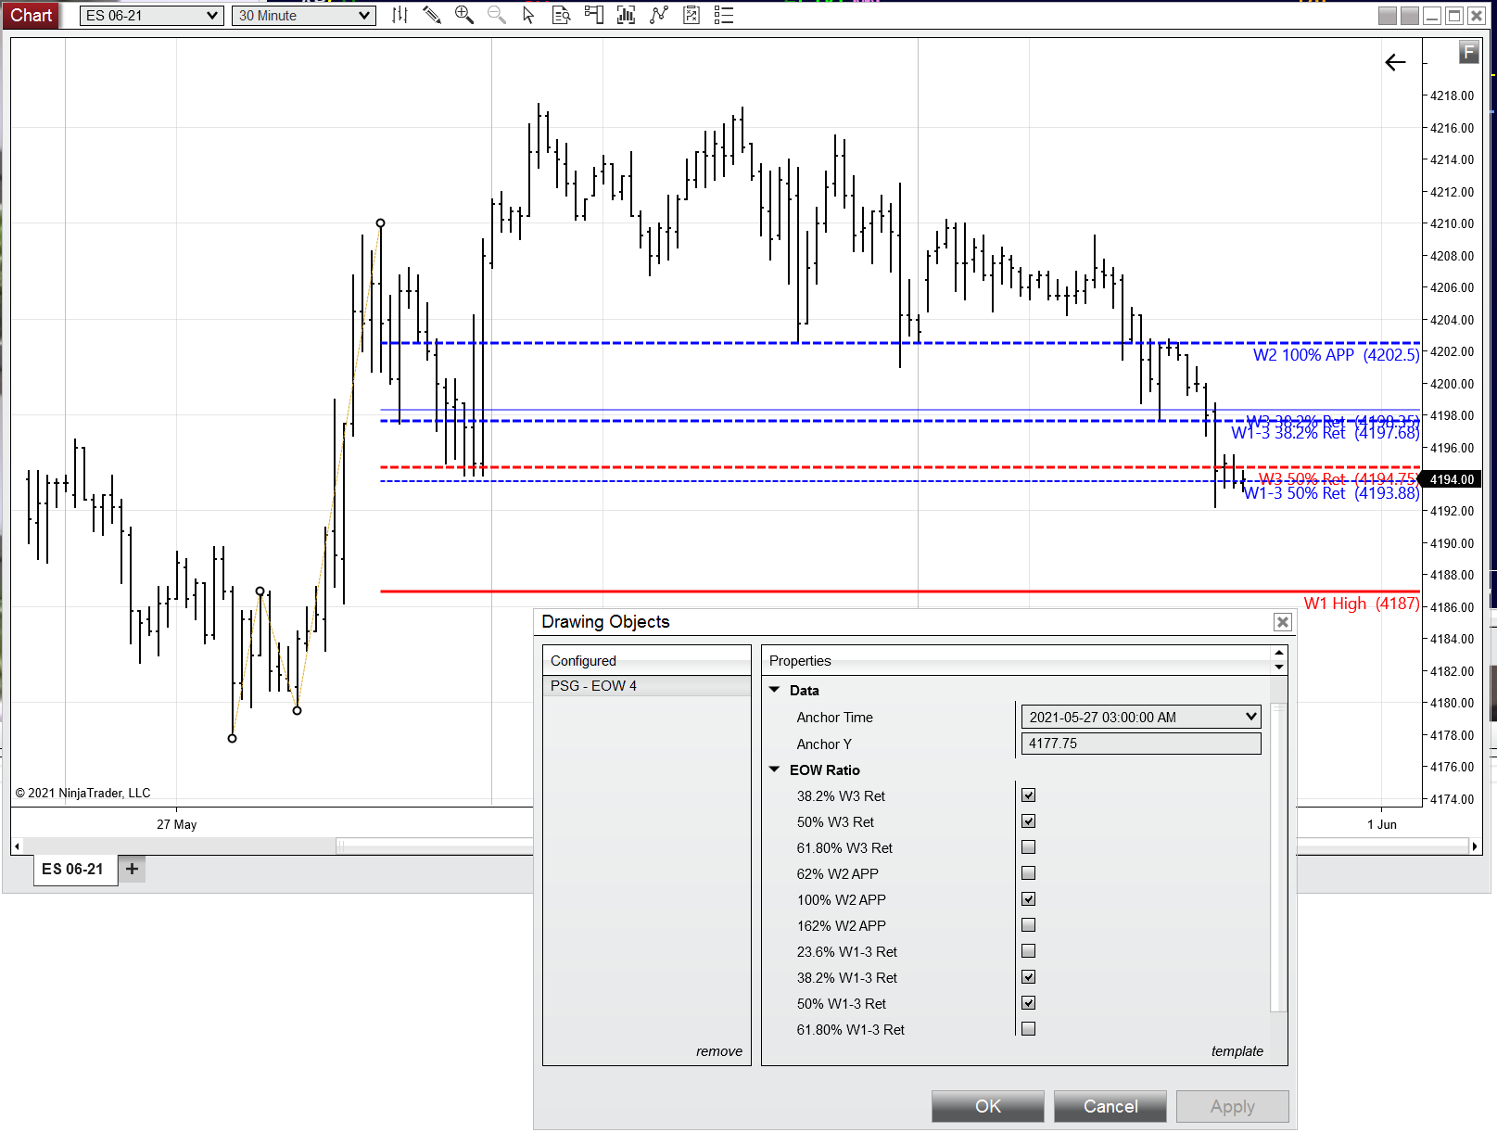Click the Chart Properties list icon
The image size is (1497, 1132).
tap(723, 15)
